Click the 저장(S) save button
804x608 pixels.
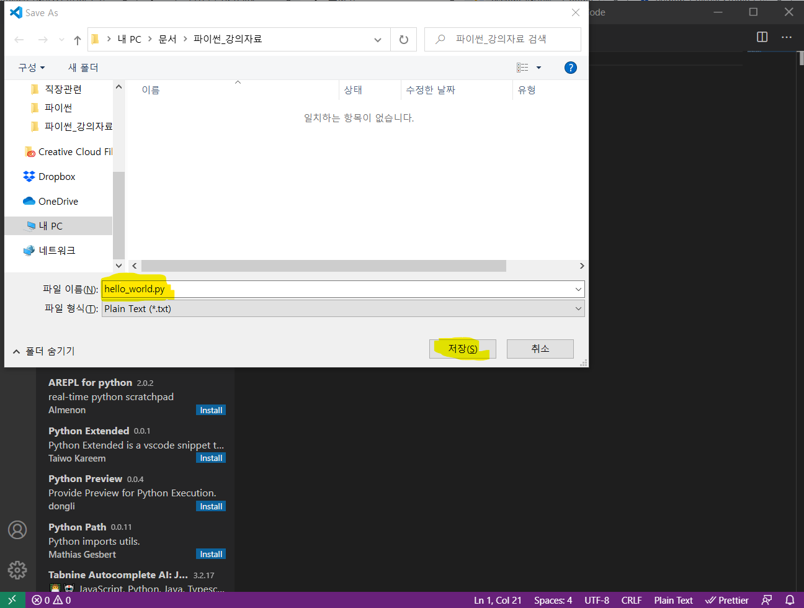(x=463, y=349)
